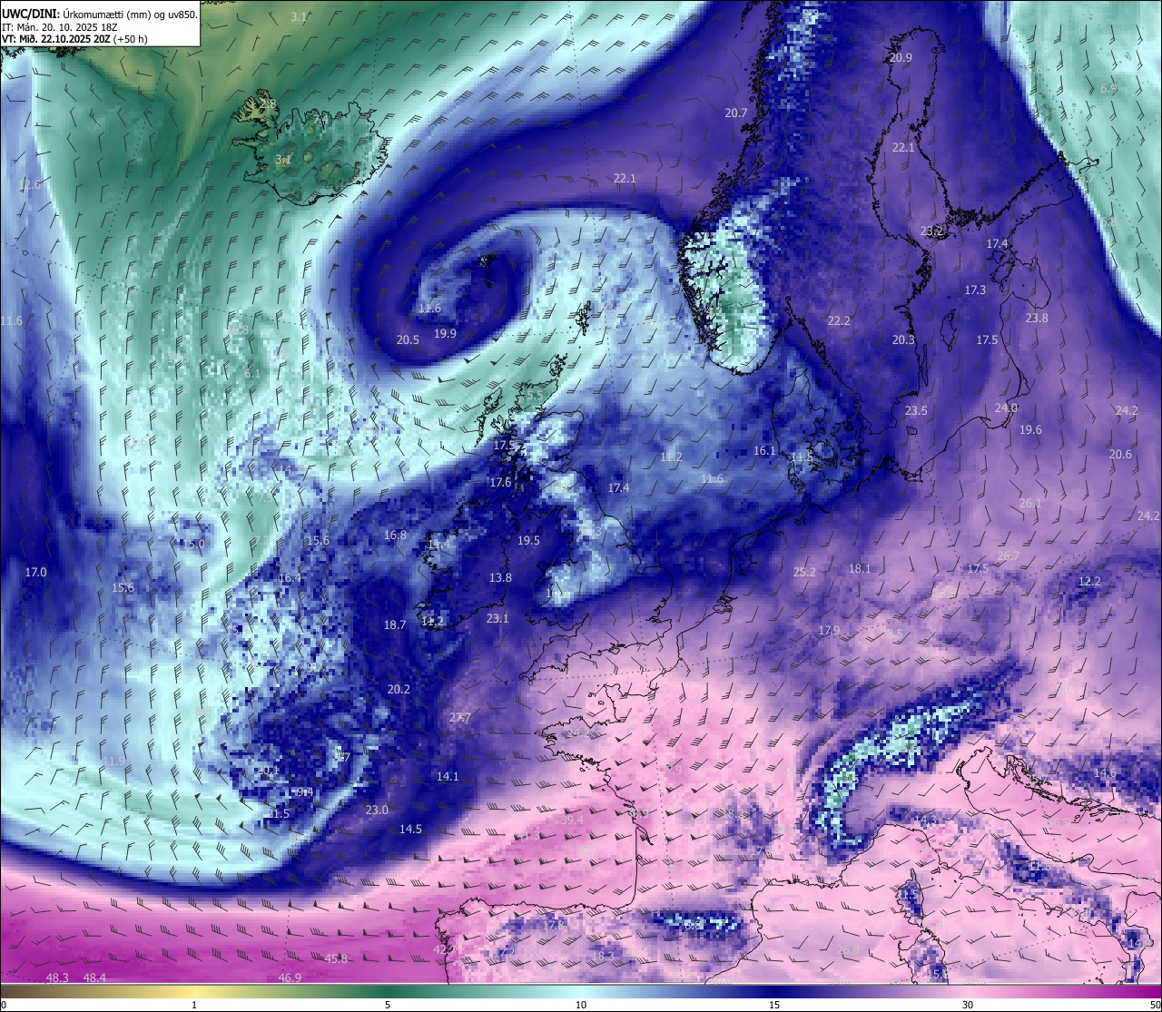Click the 14.6 value over the Balkans

coord(1105,772)
